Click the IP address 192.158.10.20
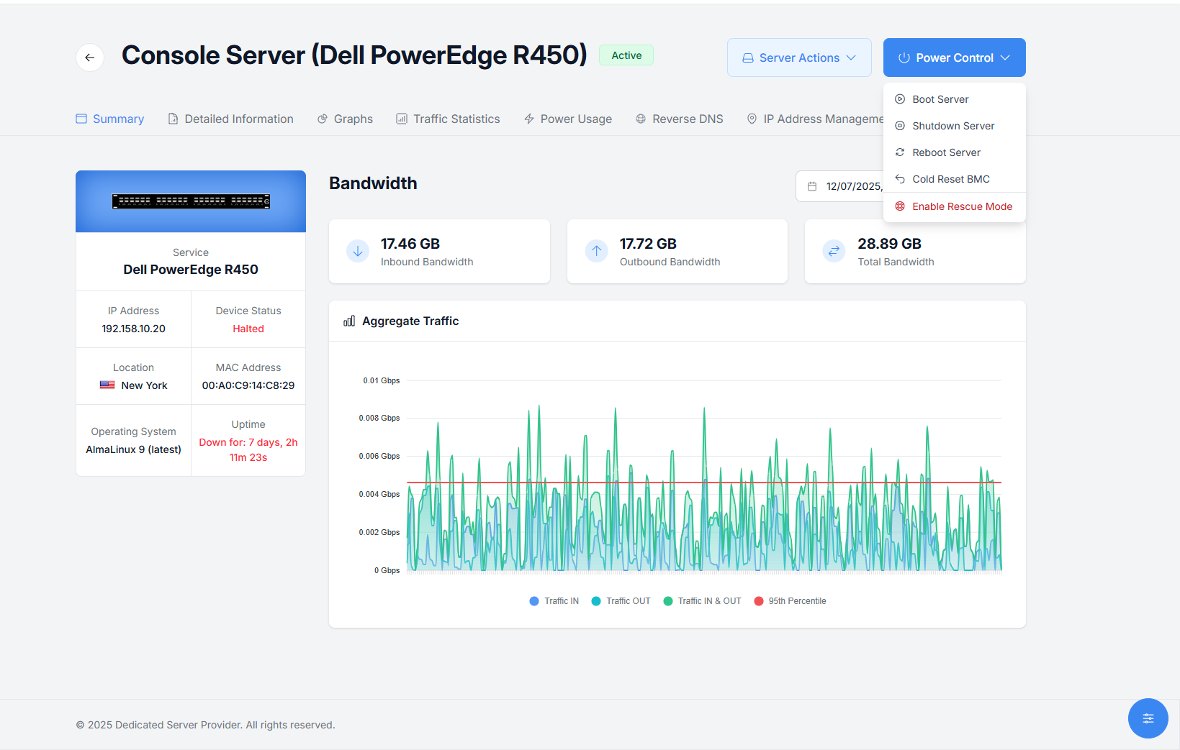Screen dimensions: 1180x750 click(x=133, y=329)
